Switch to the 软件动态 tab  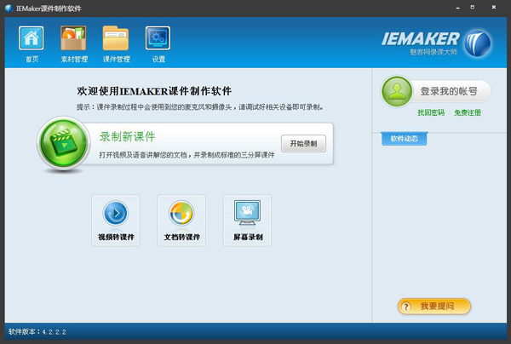point(404,139)
